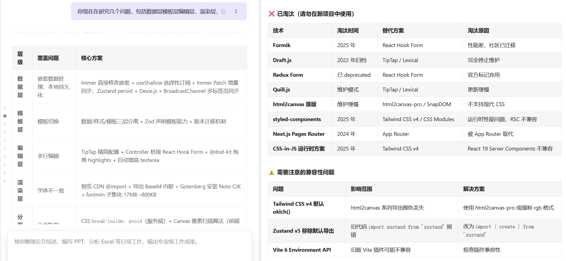Click the 淘汰时间 column header
The image size is (566, 261).
(x=348, y=30)
